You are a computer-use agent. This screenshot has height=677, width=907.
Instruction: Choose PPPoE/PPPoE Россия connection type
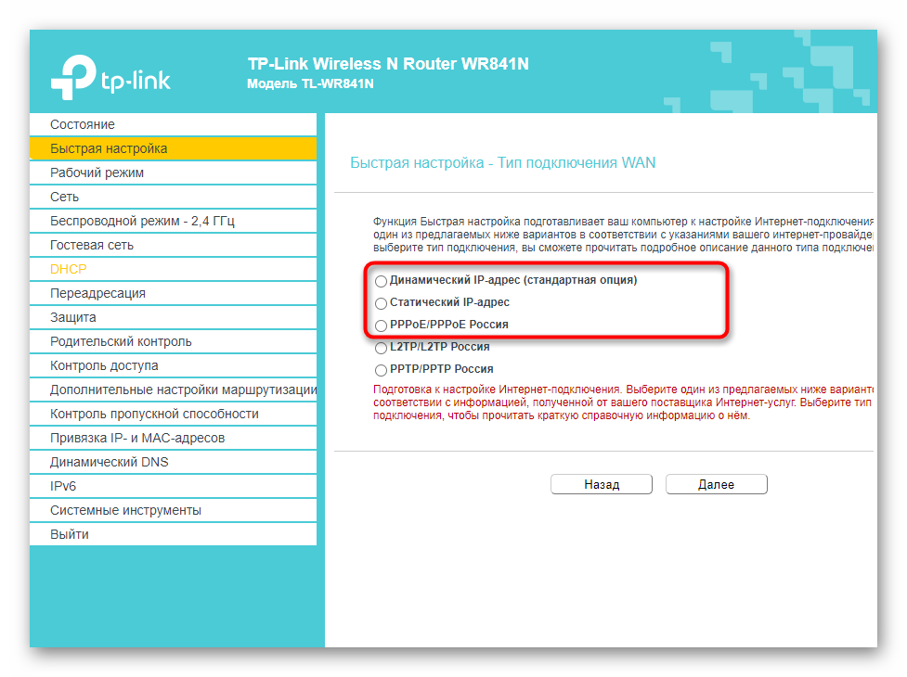pyautogui.click(x=381, y=326)
